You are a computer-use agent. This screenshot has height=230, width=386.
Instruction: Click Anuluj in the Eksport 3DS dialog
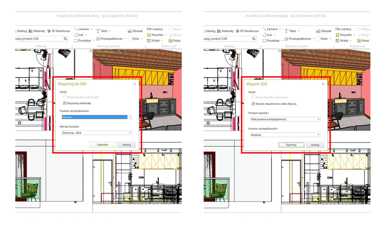point(315,145)
